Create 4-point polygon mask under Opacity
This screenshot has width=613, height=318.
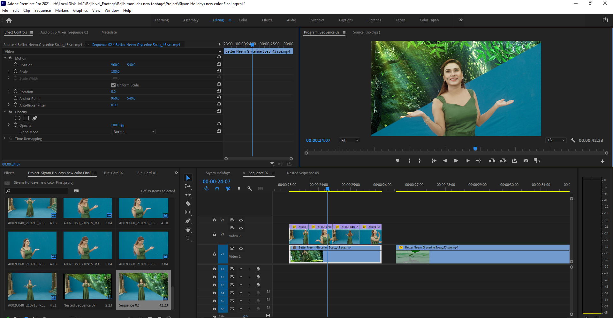pos(26,118)
